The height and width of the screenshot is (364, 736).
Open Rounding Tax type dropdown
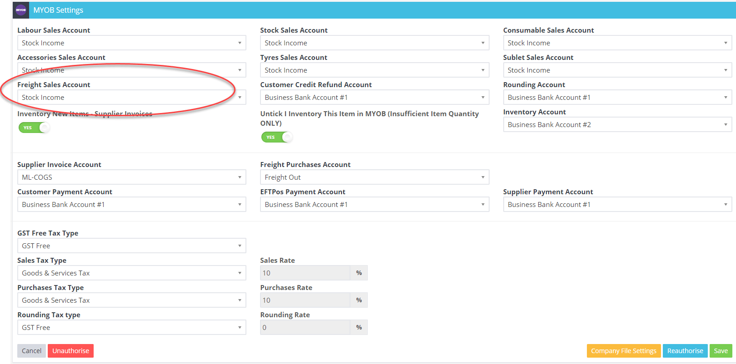pos(132,327)
